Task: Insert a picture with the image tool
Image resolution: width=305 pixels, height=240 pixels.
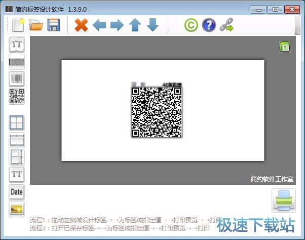Action: tap(17, 209)
